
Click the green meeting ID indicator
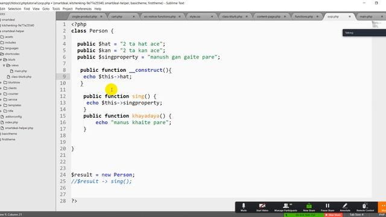click(x=304, y=215)
